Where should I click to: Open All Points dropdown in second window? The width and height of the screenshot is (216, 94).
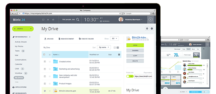[x=183, y=92]
